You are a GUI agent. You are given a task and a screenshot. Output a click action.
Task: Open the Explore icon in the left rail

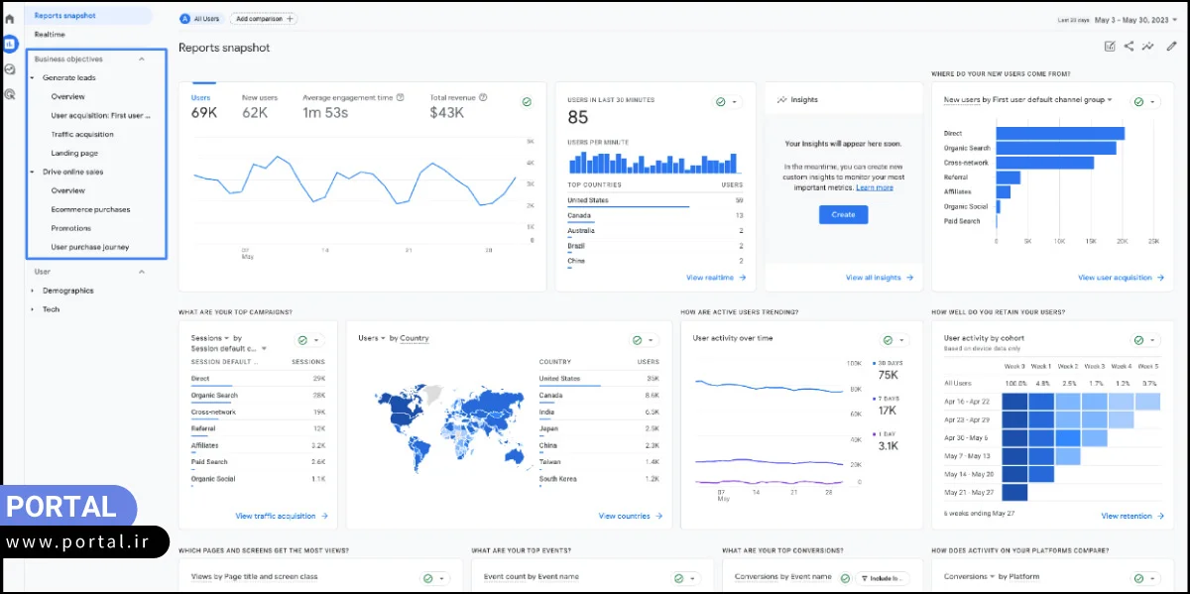[x=10, y=66]
